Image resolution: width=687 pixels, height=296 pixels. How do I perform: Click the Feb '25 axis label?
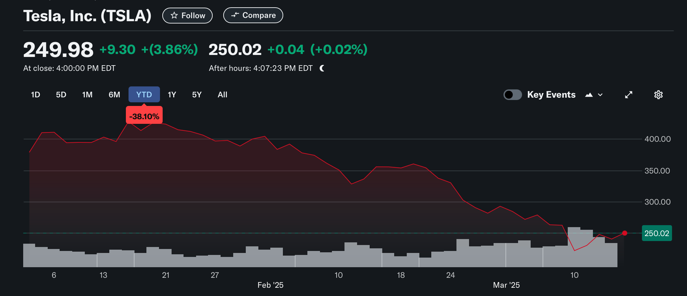pyautogui.click(x=271, y=285)
